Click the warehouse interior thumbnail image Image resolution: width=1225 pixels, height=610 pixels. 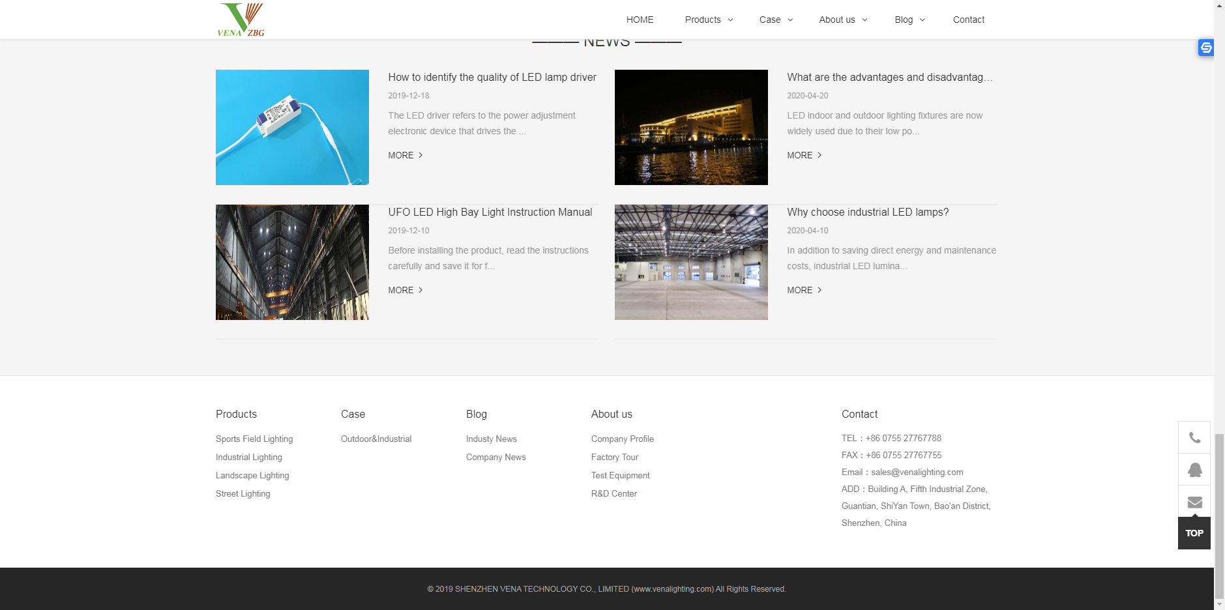pyautogui.click(x=691, y=262)
